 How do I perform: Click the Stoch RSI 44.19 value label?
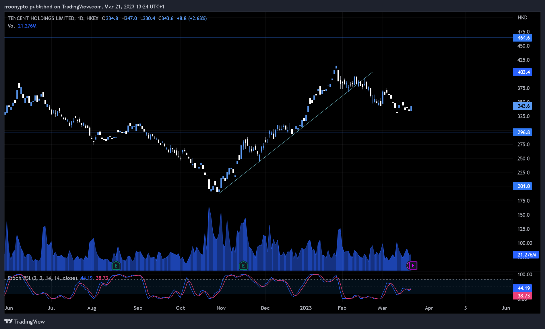coord(523,288)
